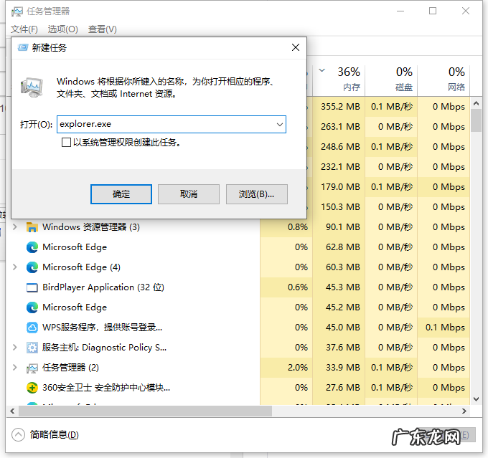This screenshot has width=488, height=458.
Task: Sort by the 网络 column header
Action: [444, 80]
